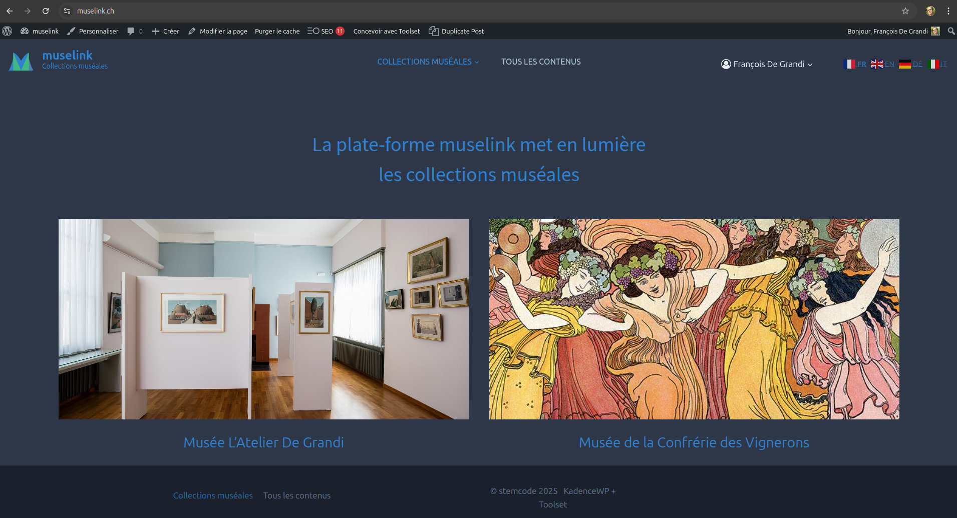The width and height of the screenshot is (957, 518).
Task: Click the footer text "© stemcode 2025"
Action: (524, 491)
